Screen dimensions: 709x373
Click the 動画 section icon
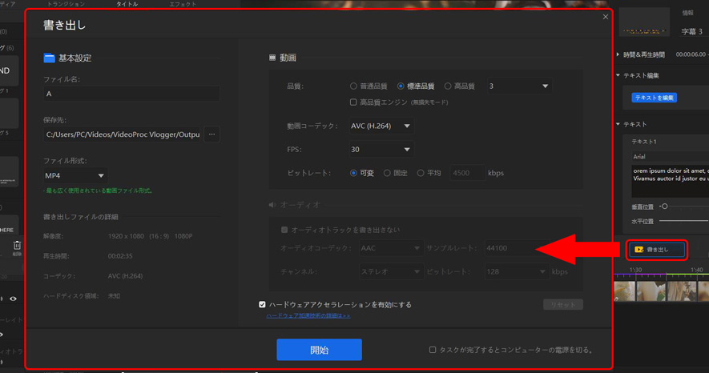coord(272,58)
